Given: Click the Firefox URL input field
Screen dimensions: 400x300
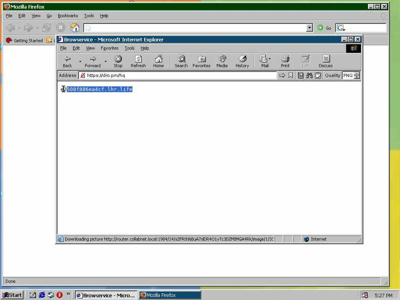Looking at the screenshot, I should 195,28.
